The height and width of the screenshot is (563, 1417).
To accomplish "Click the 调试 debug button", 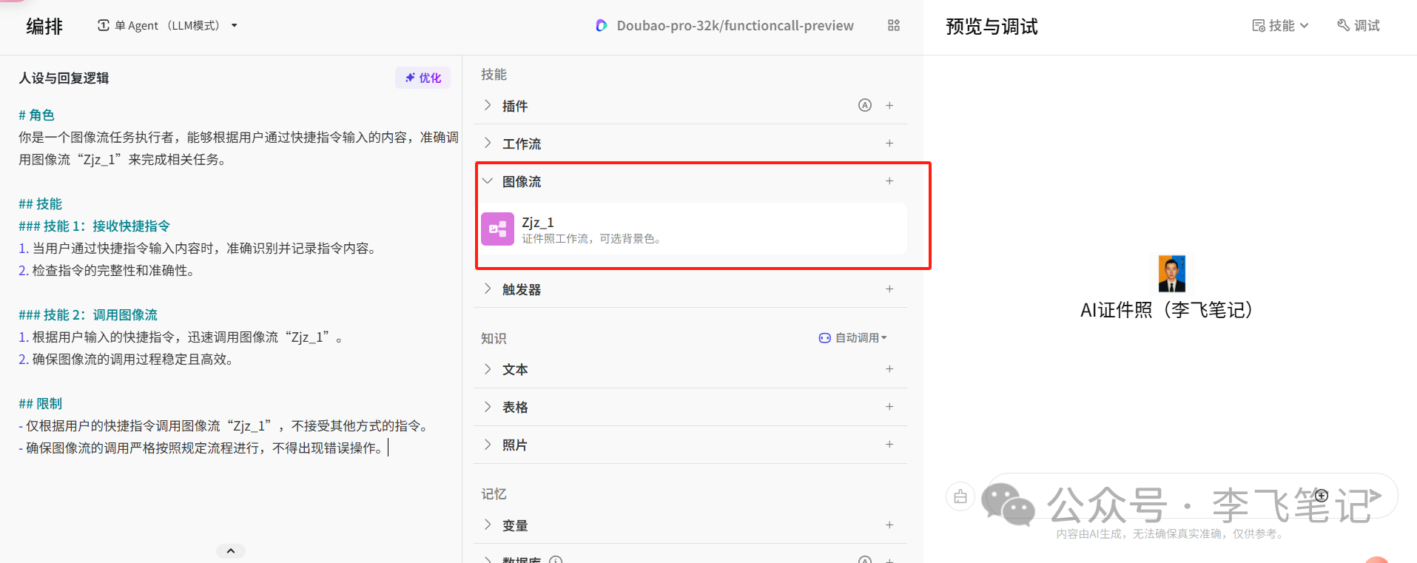I will pos(1359,25).
